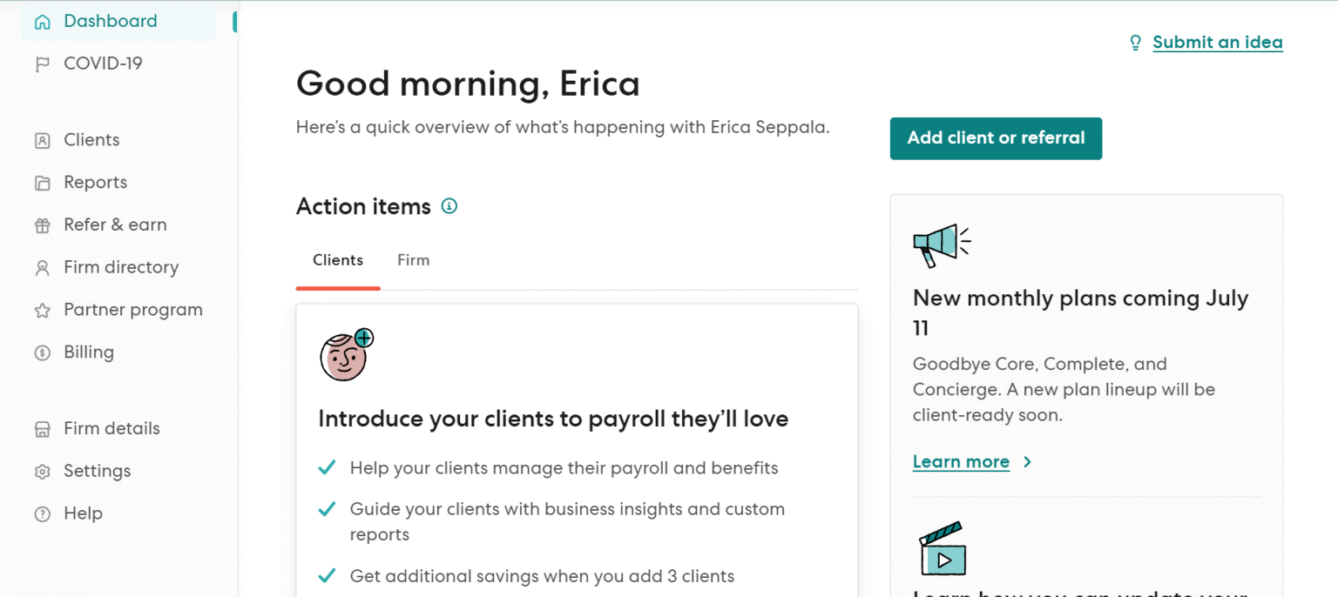Open the Dashboard home icon

(x=42, y=20)
